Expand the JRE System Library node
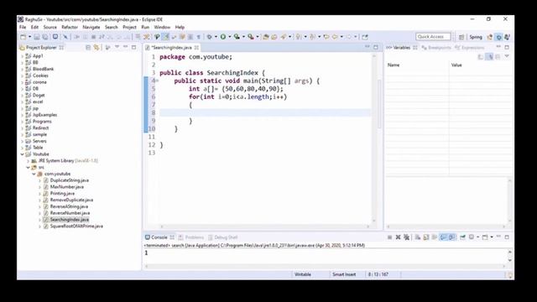This screenshot has height=302, width=537. 28,160
